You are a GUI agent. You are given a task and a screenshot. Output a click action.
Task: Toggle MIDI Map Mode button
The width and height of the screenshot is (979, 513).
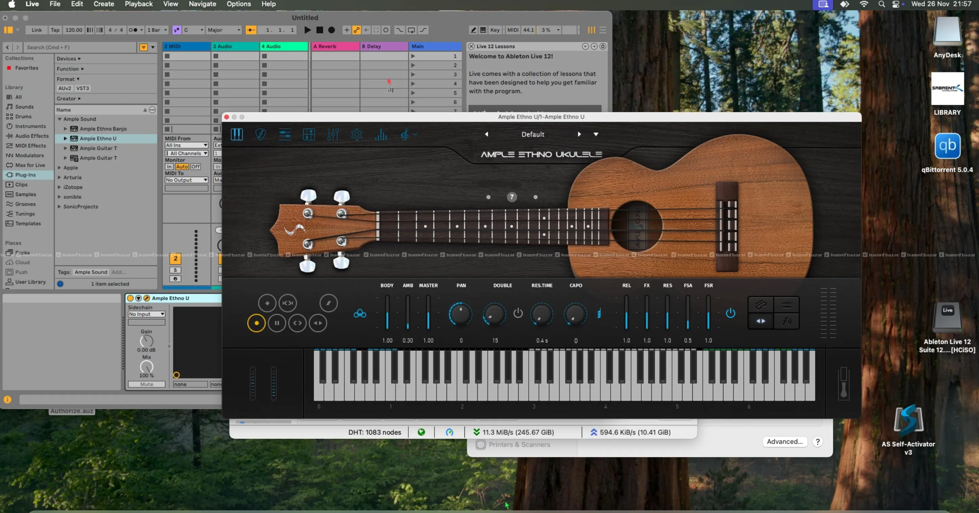[x=513, y=30]
